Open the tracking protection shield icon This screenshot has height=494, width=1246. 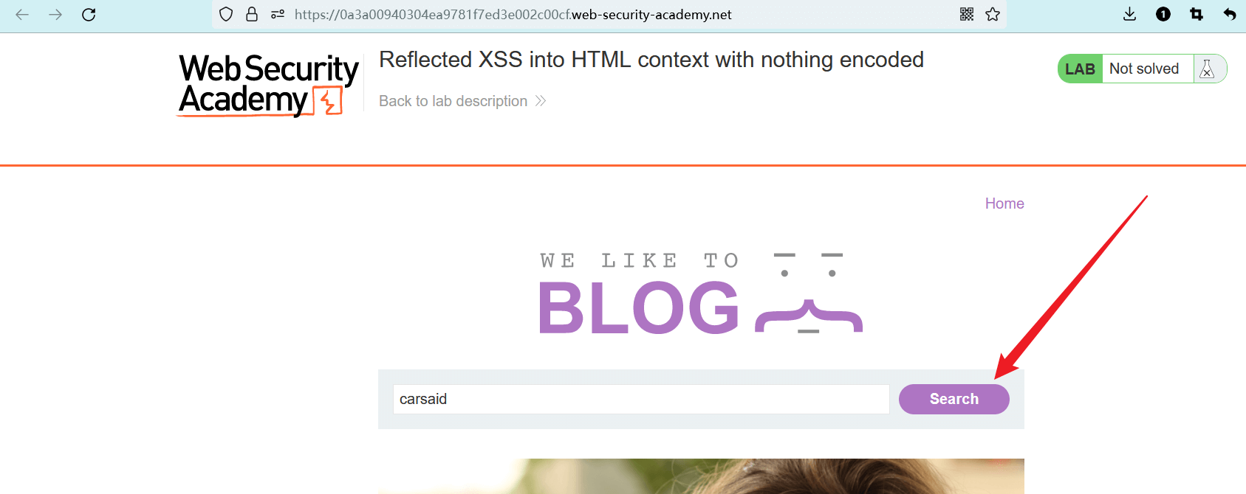pyautogui.click(x=226, y=15)
